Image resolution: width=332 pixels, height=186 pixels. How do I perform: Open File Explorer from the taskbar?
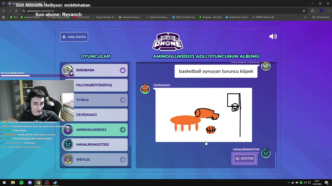click(x=13, y=183)
